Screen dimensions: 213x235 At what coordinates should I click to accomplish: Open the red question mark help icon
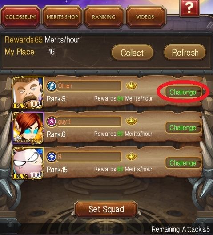point(189,8)
